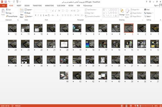The width and height of the screenshot is (162, 107).
Task: Open the FILEminimizer tab
Action: (88, 6)
